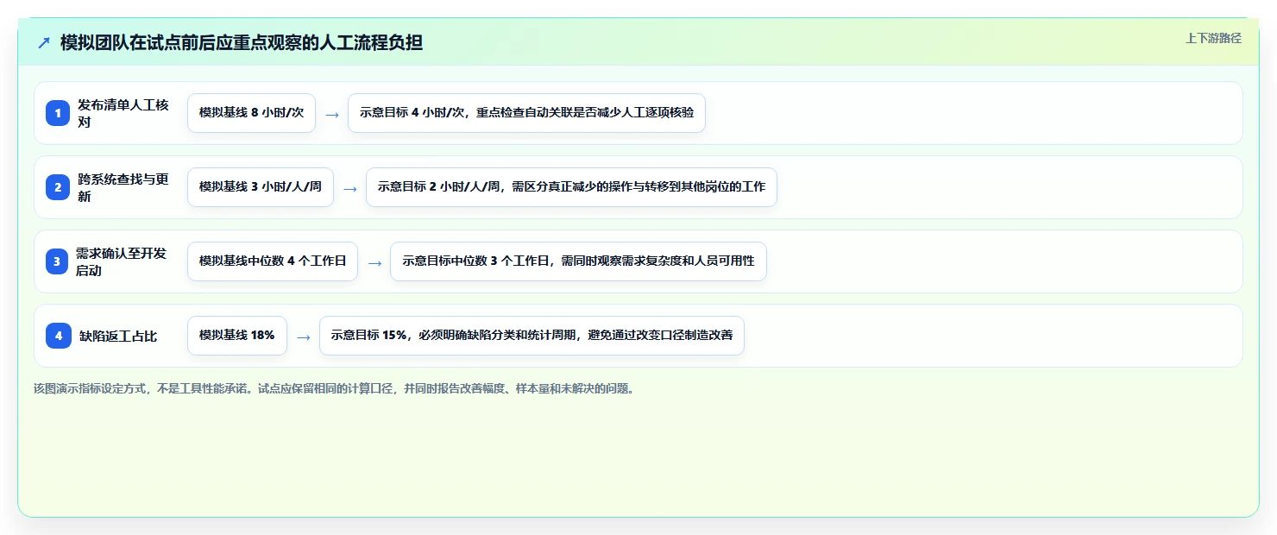1277x535 pixels.
Task: Click the 模拟基线 18% chip
Action: click(x=237, y=336)
